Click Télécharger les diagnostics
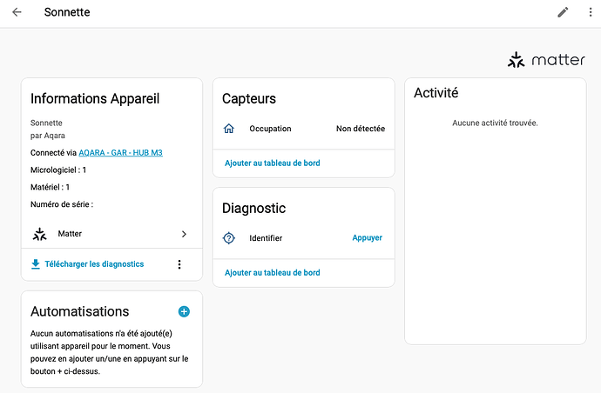This screenshot has height=393, width=601. pyautogui.click(x=94, y=264)
